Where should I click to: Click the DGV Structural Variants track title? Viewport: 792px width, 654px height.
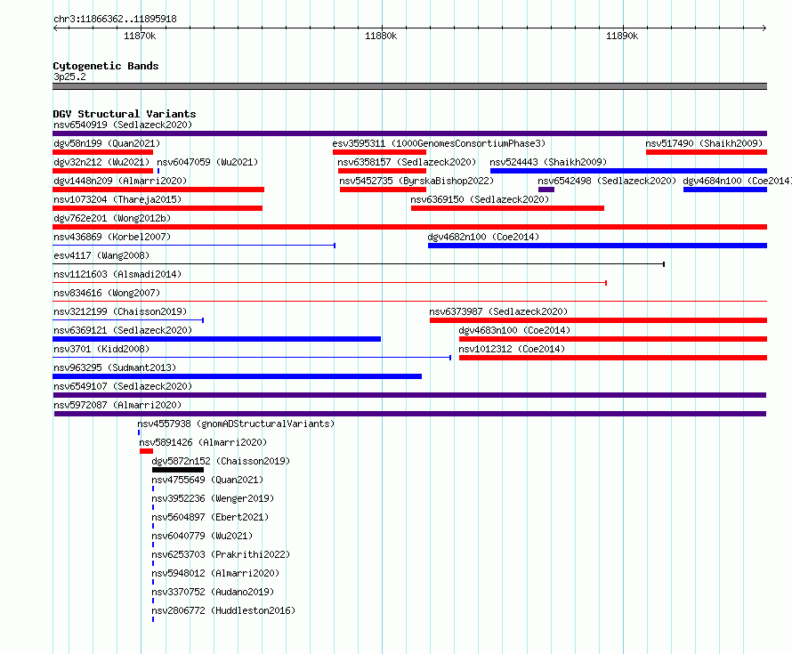point(125,114)
